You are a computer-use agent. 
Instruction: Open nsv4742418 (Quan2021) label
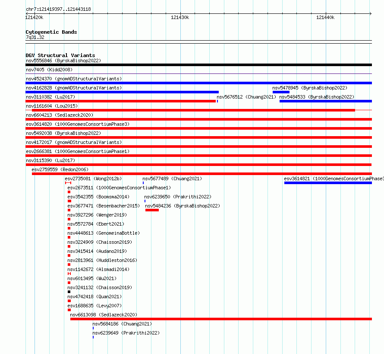[95, 297]
